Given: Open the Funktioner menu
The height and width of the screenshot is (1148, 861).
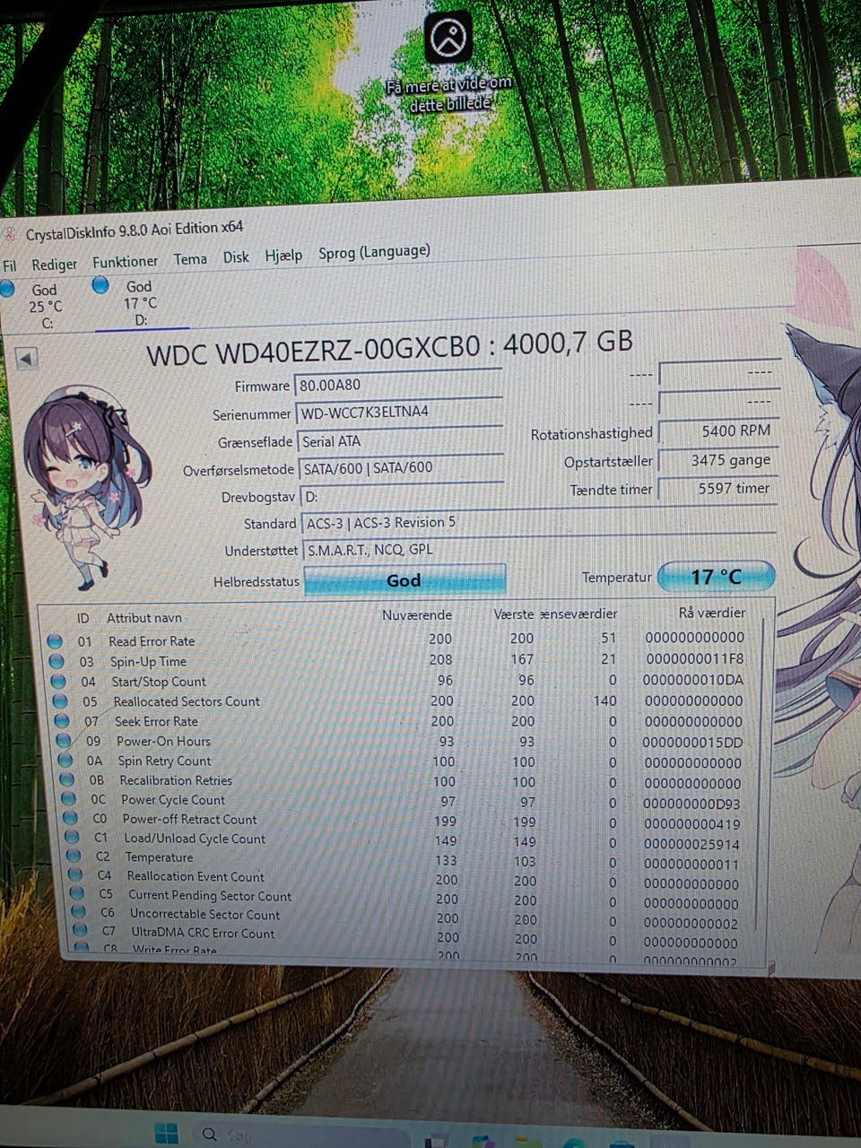Looking at the screenshot, I should click(125, 262).
